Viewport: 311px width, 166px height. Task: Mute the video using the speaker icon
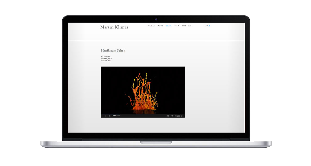coord(110,116)
